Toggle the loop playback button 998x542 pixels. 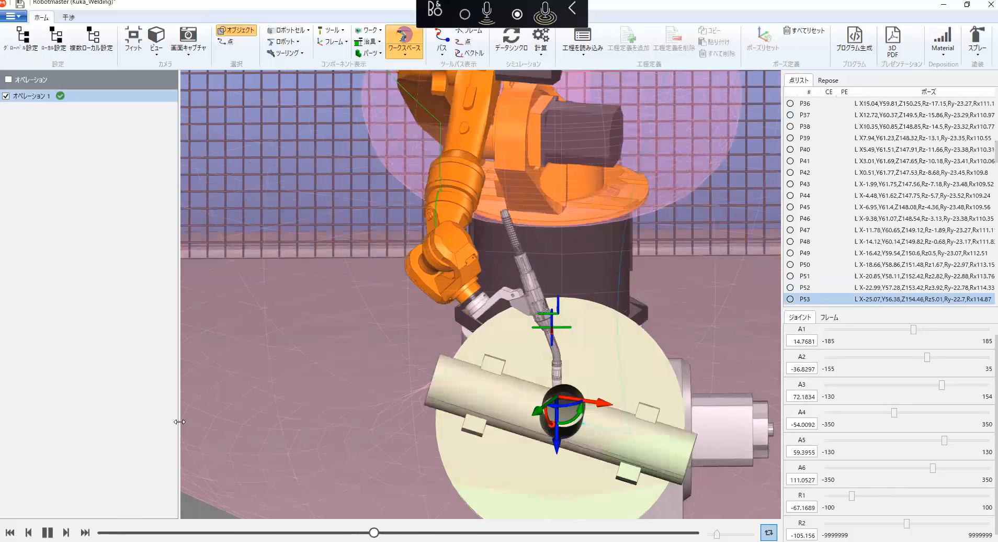(x=768, y=533)
